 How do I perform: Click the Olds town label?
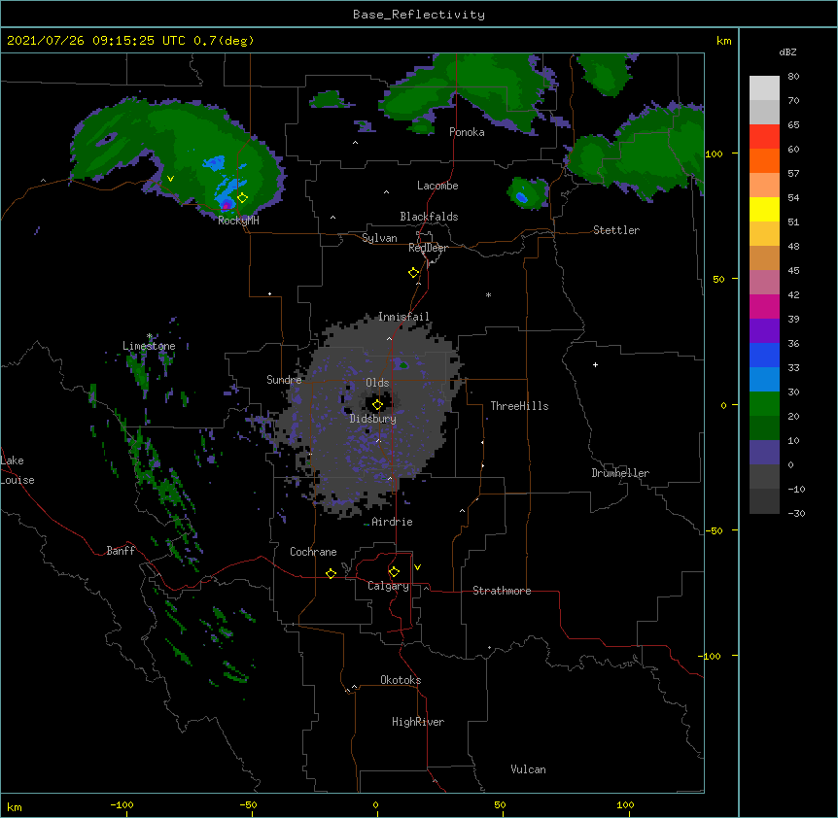click(377, 383)
